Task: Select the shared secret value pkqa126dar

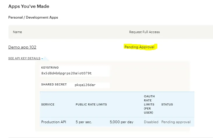Action: pos(85,85)
